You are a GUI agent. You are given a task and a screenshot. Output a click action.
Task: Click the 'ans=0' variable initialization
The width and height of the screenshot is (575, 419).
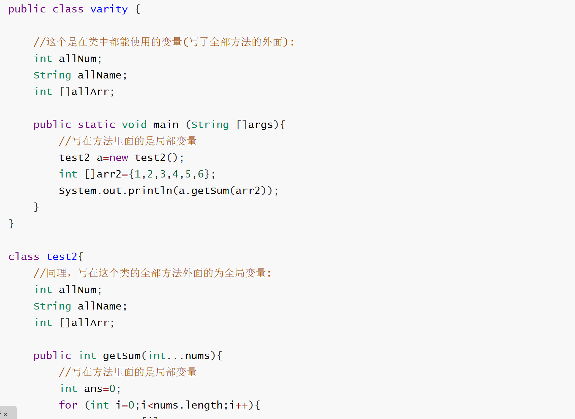pyautogui.click(x=100, y=389)
